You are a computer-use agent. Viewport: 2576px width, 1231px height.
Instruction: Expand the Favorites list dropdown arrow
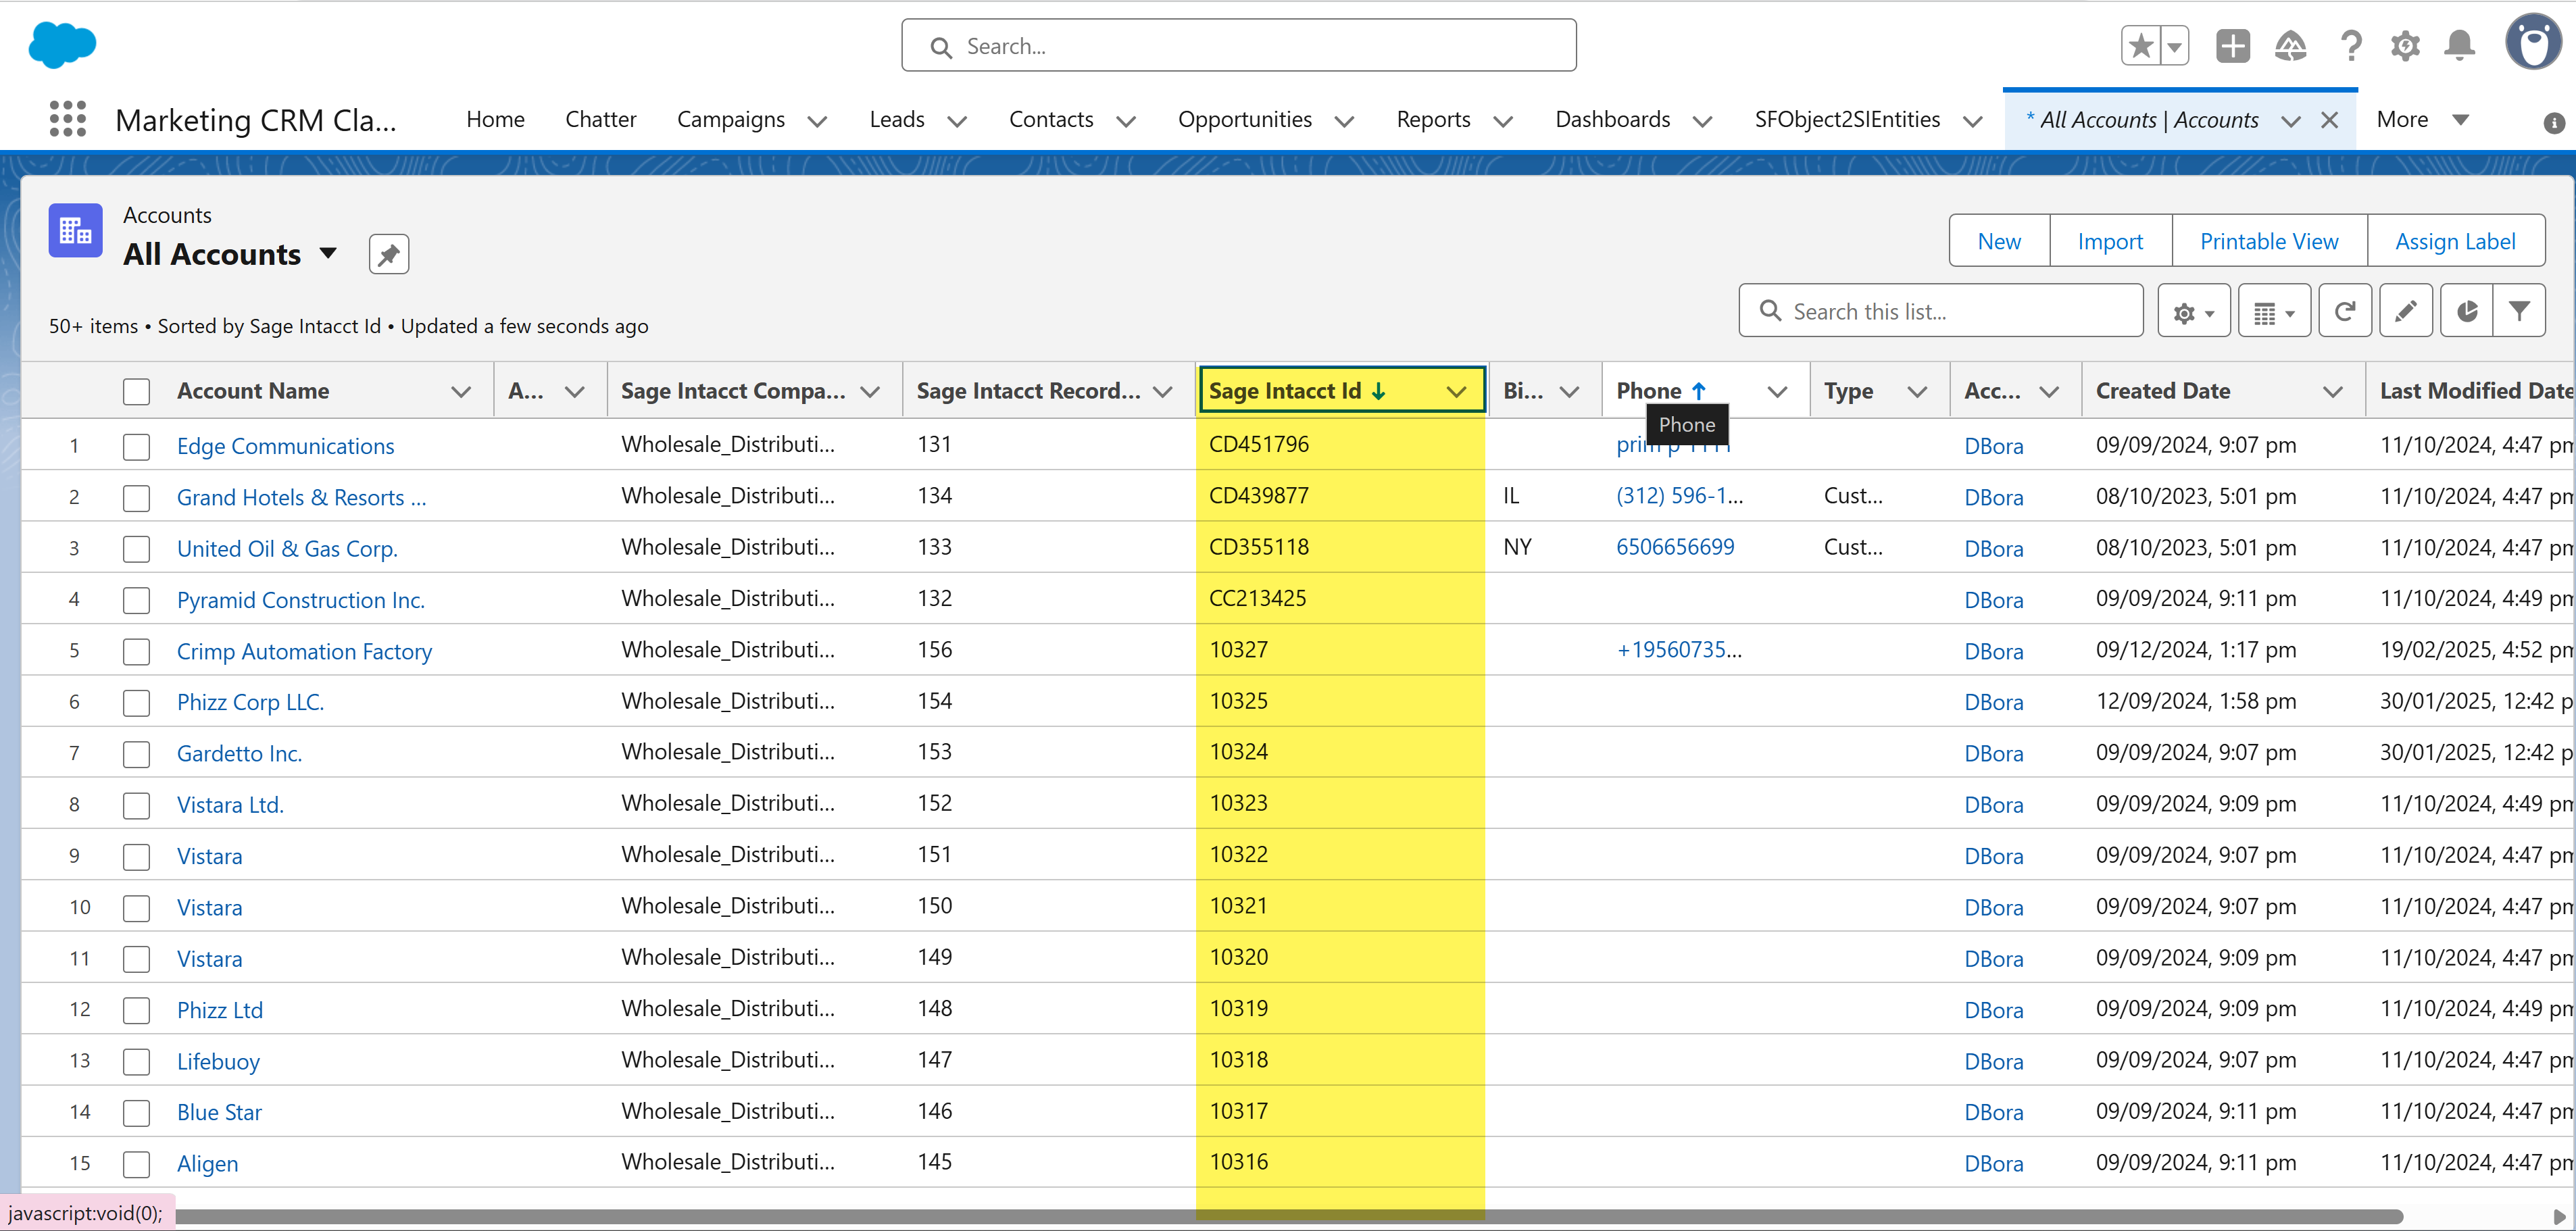coord(2174,46)
